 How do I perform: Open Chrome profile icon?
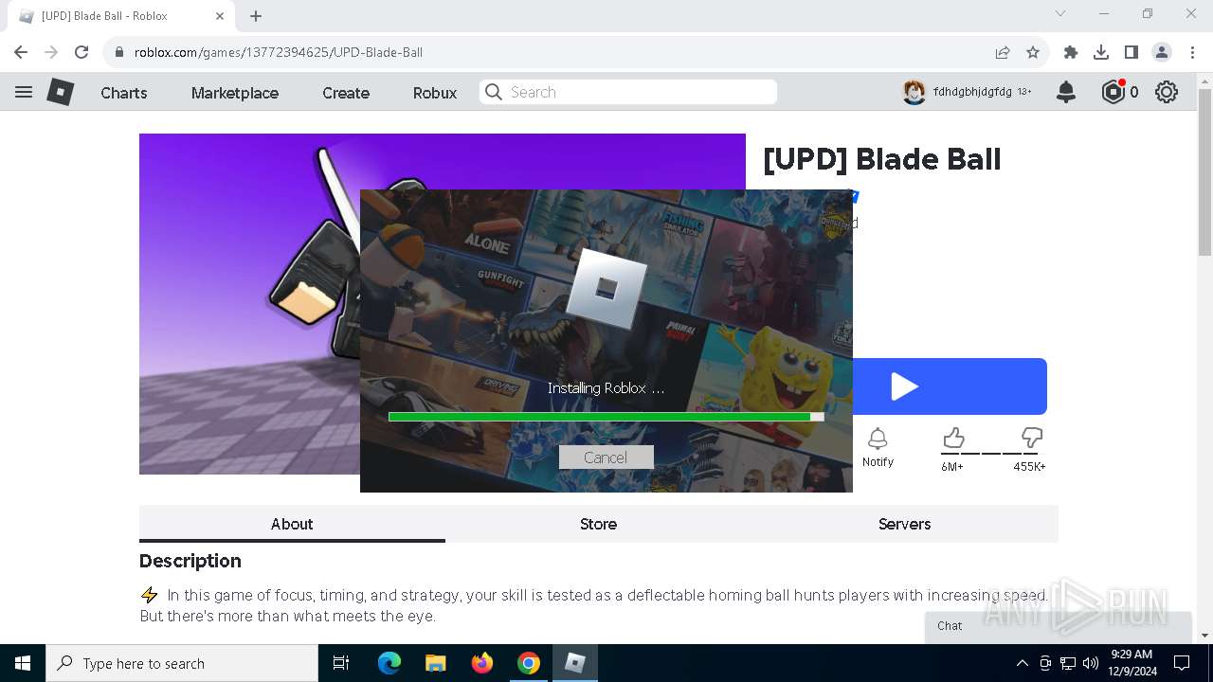(1162, 52)
